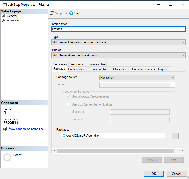Viewport: 189px width, 179px height.
Task: Open View connection properties link
Action: pyautogui.click(x=26, y=129)
